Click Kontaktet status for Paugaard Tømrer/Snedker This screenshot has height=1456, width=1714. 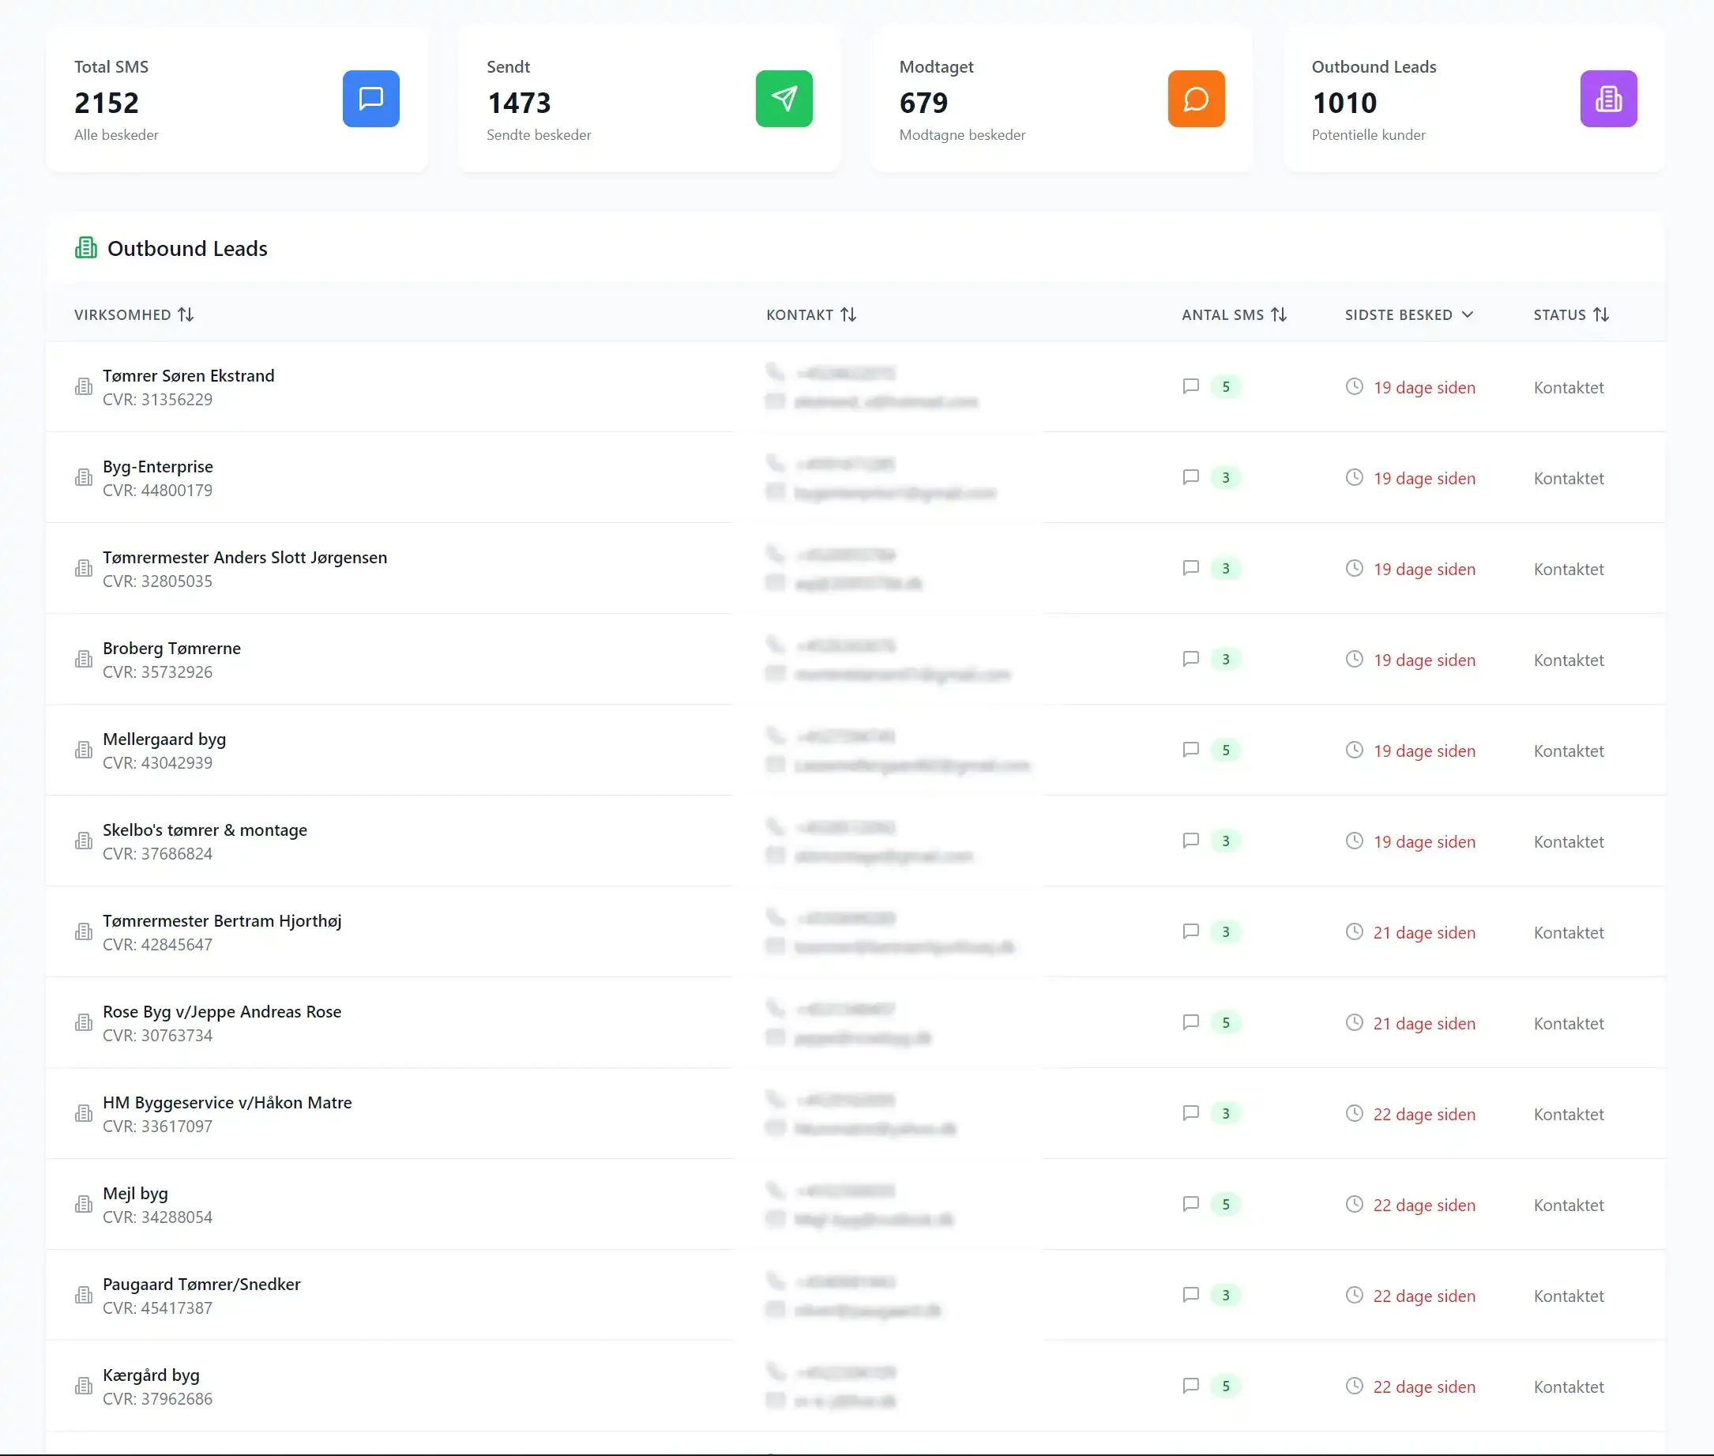tap(1568, 1296)
